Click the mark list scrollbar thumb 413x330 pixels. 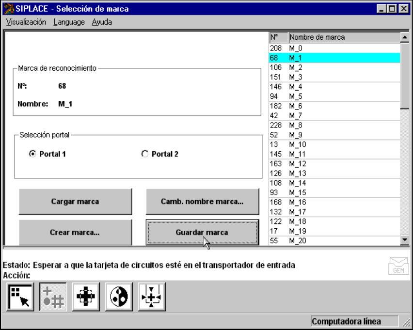coord(405,75)
